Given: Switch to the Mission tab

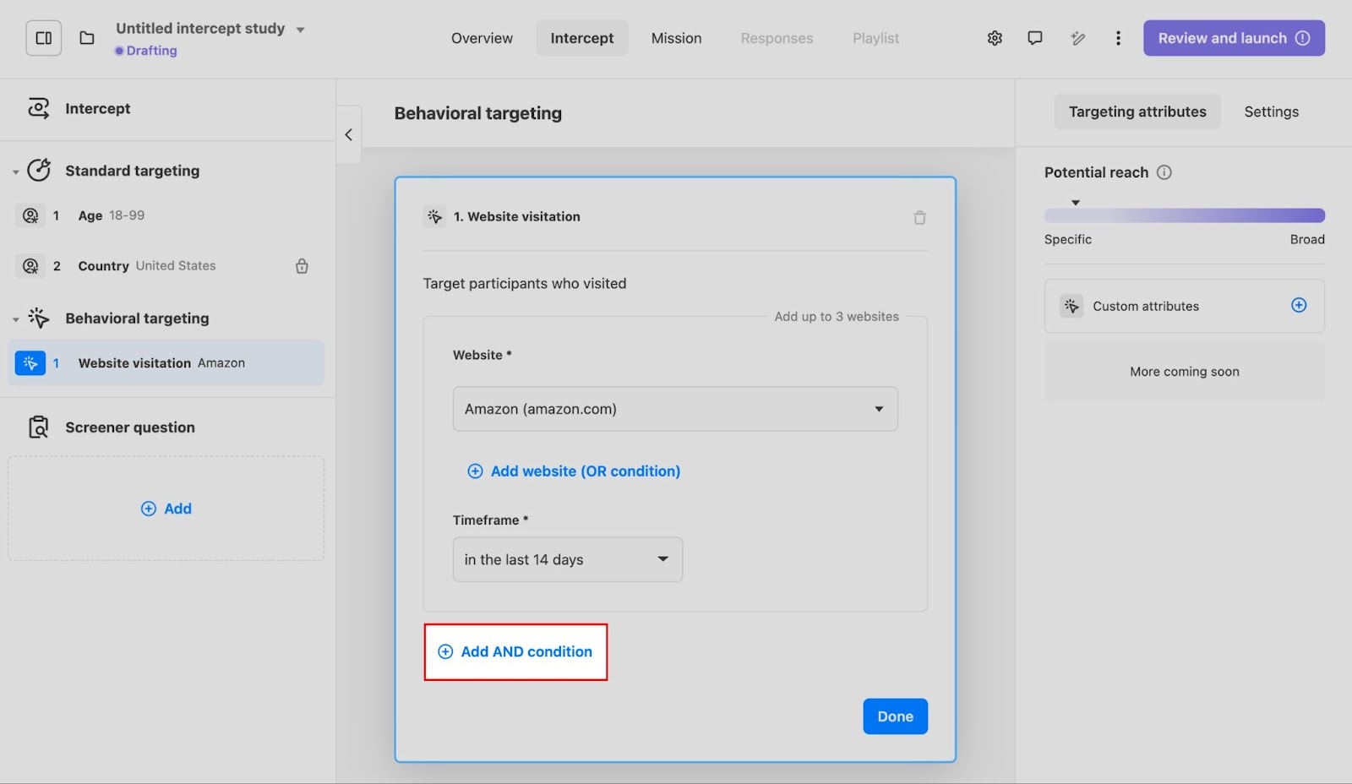Looking at the screenshot, I should coord(676,38).
